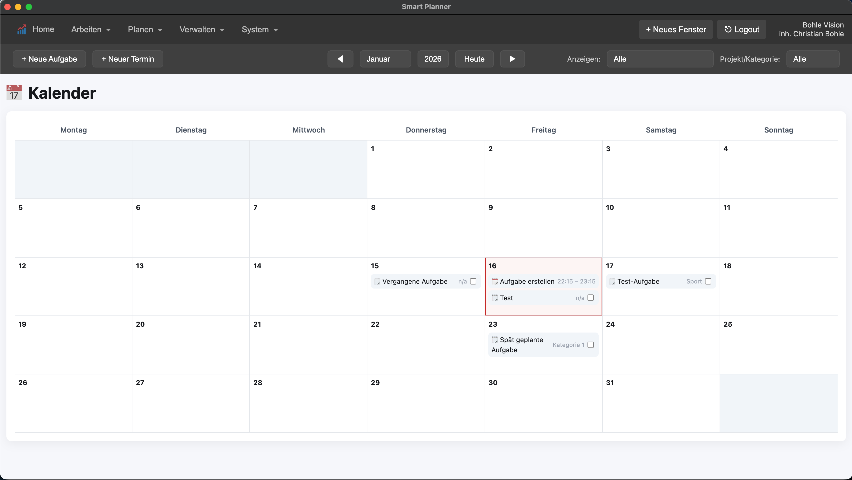The height and width of the screenshot is (480, 852).
Task: Open the Arbeiten menu
Action: point(91,29)
